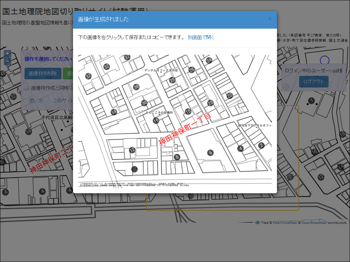Click marker 14 in the preview map
Image resolution: width=350 pixels, height=262 pixels.
point(114,111)
